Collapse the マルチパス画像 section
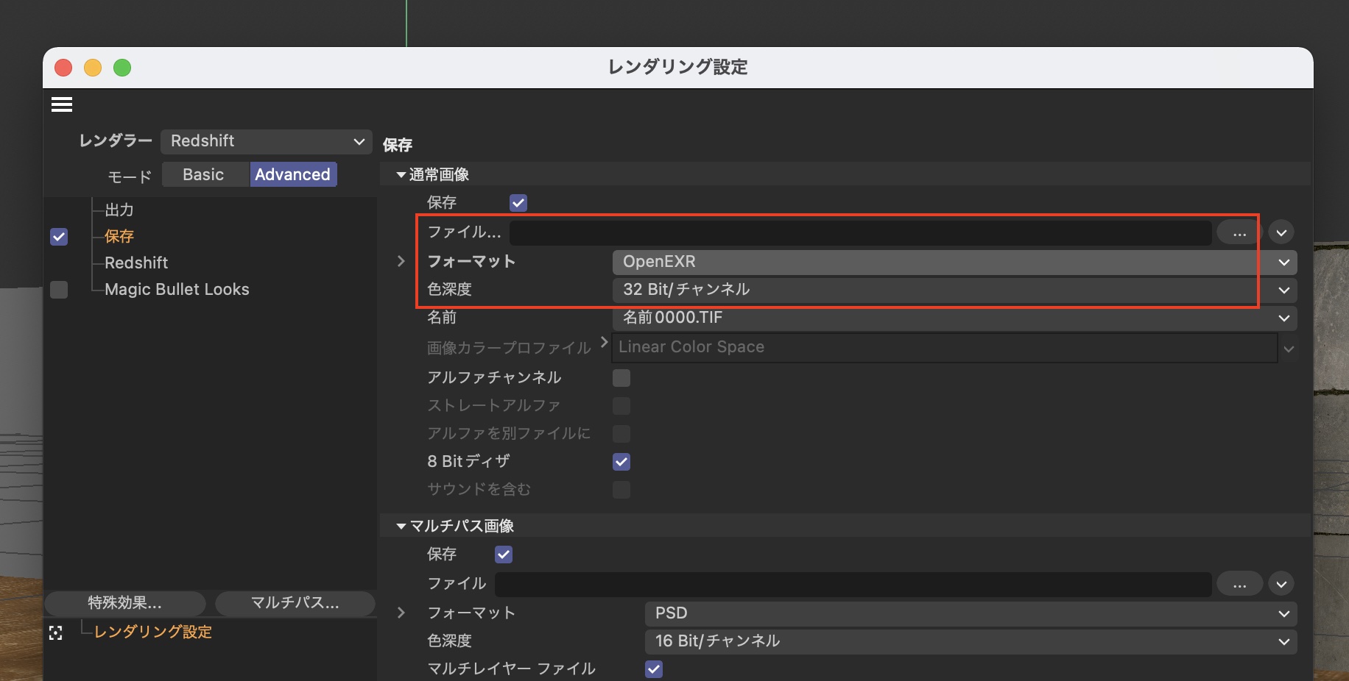 click(x=401, y=527)
